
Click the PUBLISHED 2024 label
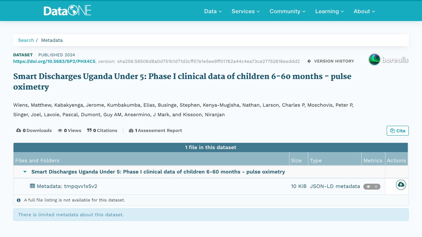pyautogui.click(x=57, y=55)
